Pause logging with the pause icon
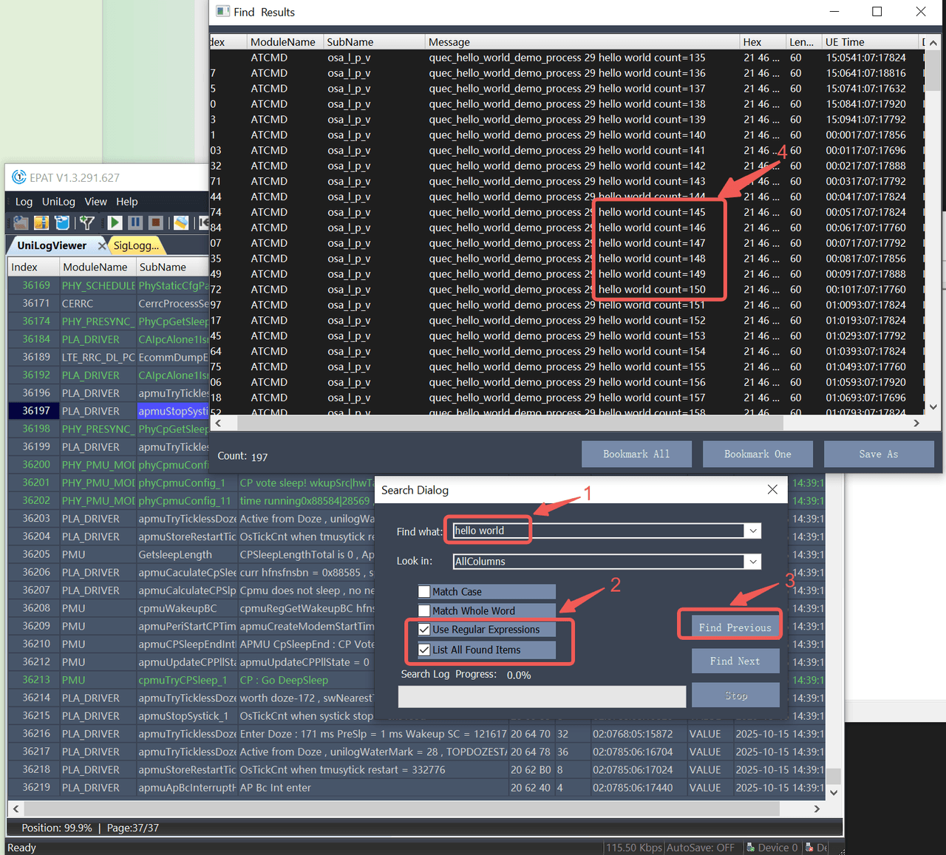 135,222
